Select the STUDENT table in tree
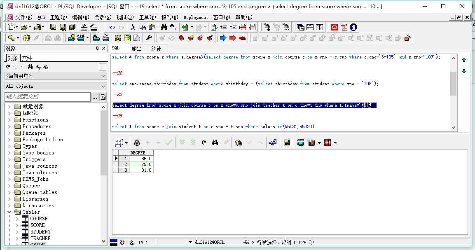This screenshot has height=250, width=475. tap(40, 232)
